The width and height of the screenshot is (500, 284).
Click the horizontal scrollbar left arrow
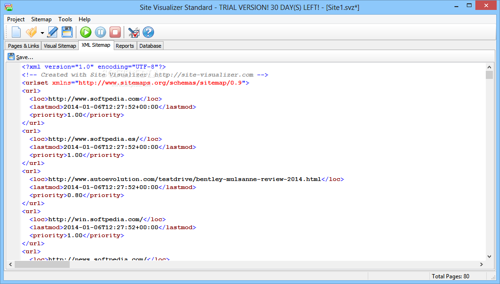pos(10,264)
